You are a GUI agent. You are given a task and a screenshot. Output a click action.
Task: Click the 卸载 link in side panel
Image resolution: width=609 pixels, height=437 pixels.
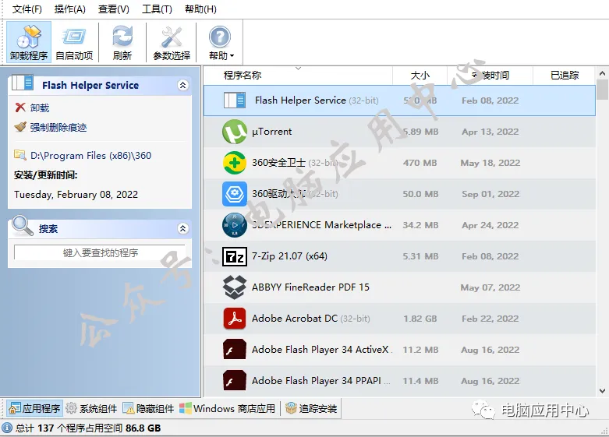[x=40, y=108]
